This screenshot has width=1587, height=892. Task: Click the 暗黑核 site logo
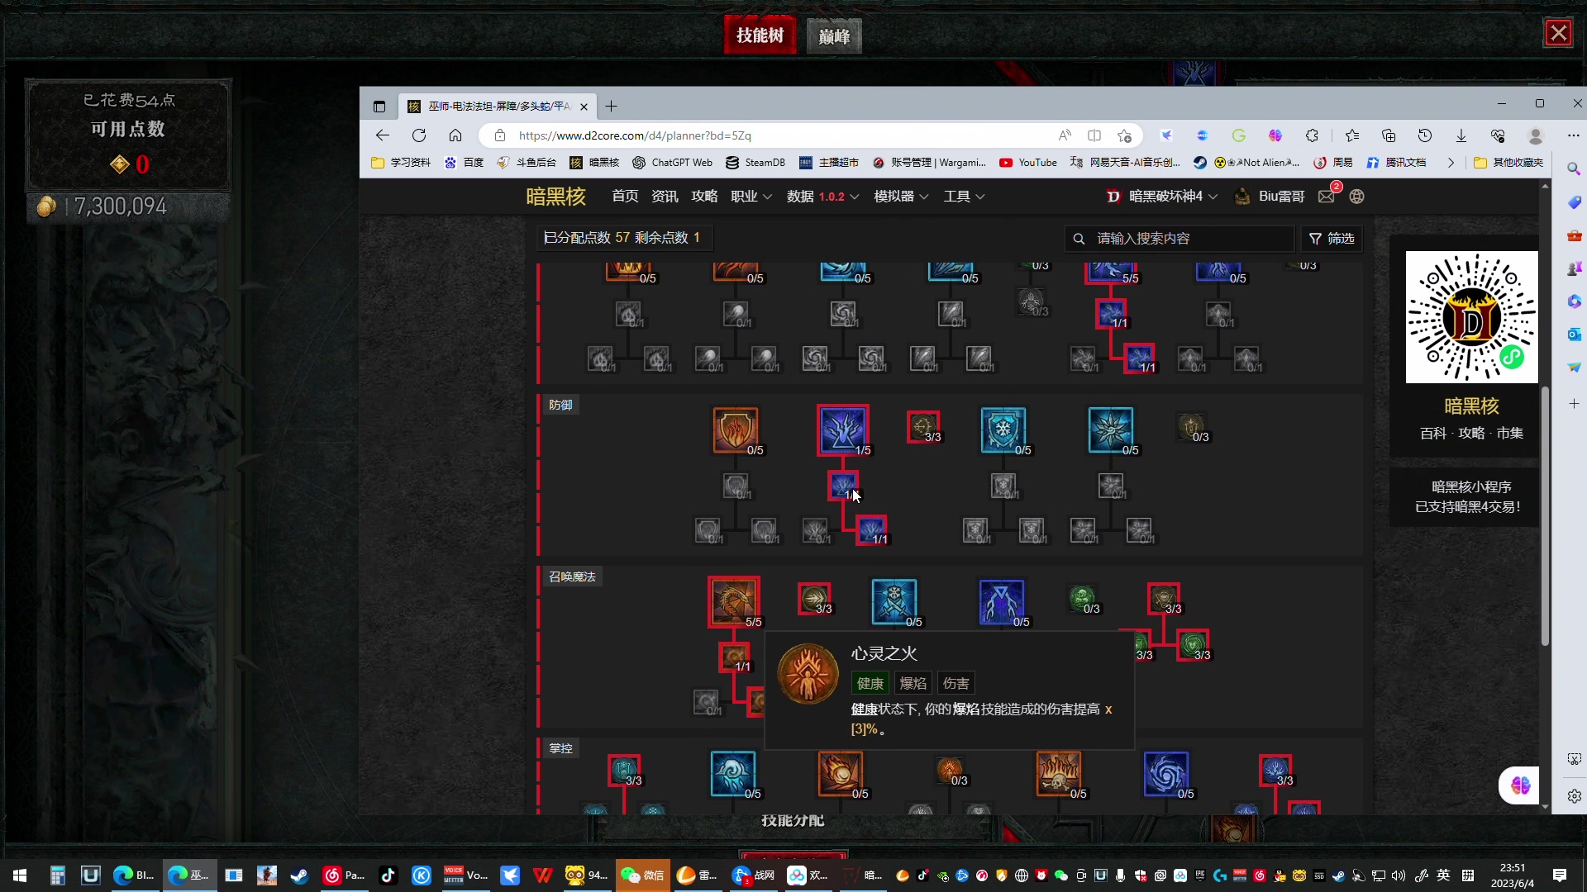(x=555, y=197)
